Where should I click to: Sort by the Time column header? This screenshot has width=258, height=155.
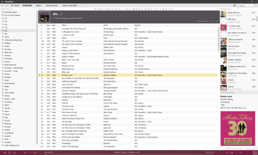(48, 25)
